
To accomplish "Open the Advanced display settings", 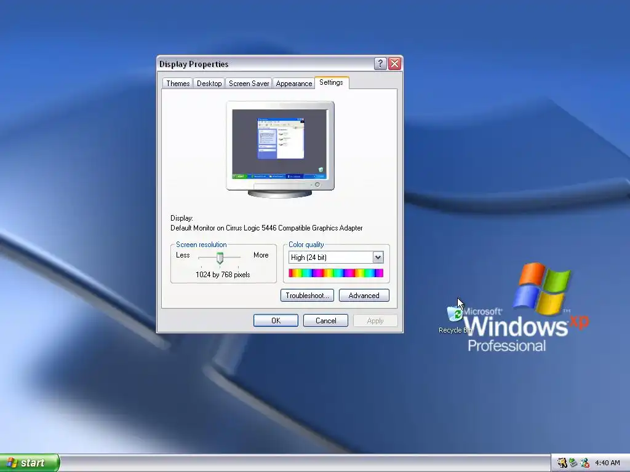I will pyautogui.click(x=364, y=296).
